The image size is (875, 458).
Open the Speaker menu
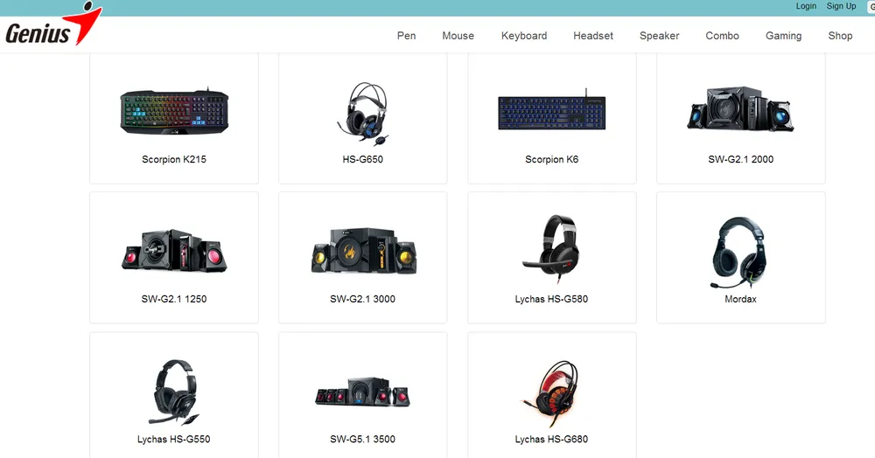(659, 36)
